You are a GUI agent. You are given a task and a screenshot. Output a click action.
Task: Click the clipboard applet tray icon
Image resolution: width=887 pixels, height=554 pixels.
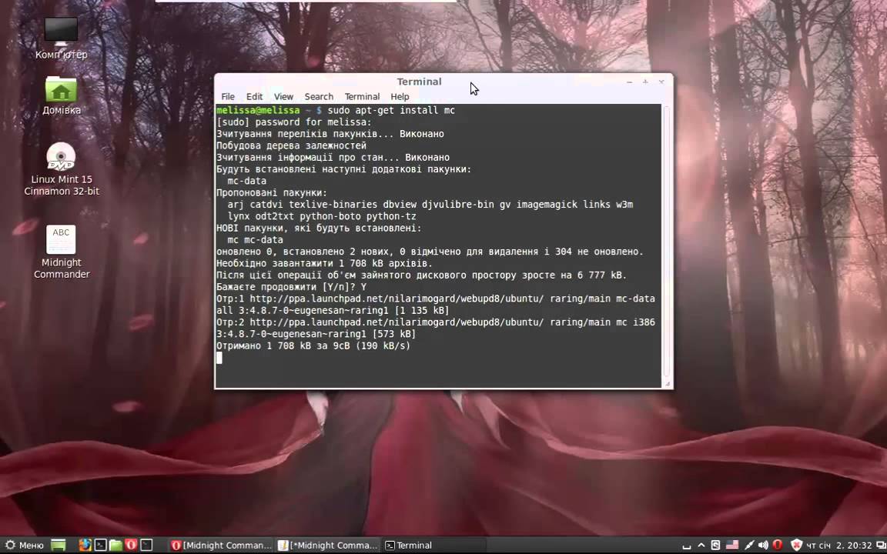[x=715, y=546]
